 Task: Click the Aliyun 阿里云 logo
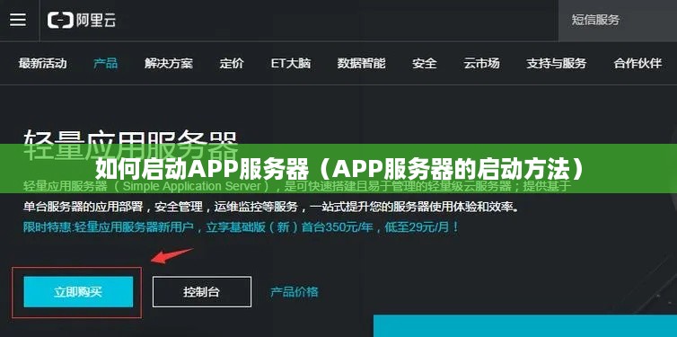coord(82,21)
